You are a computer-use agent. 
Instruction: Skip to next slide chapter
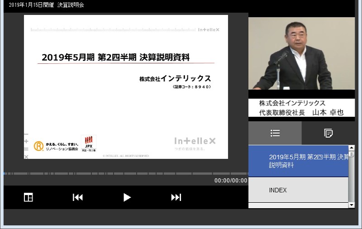(x=176, y=197)
